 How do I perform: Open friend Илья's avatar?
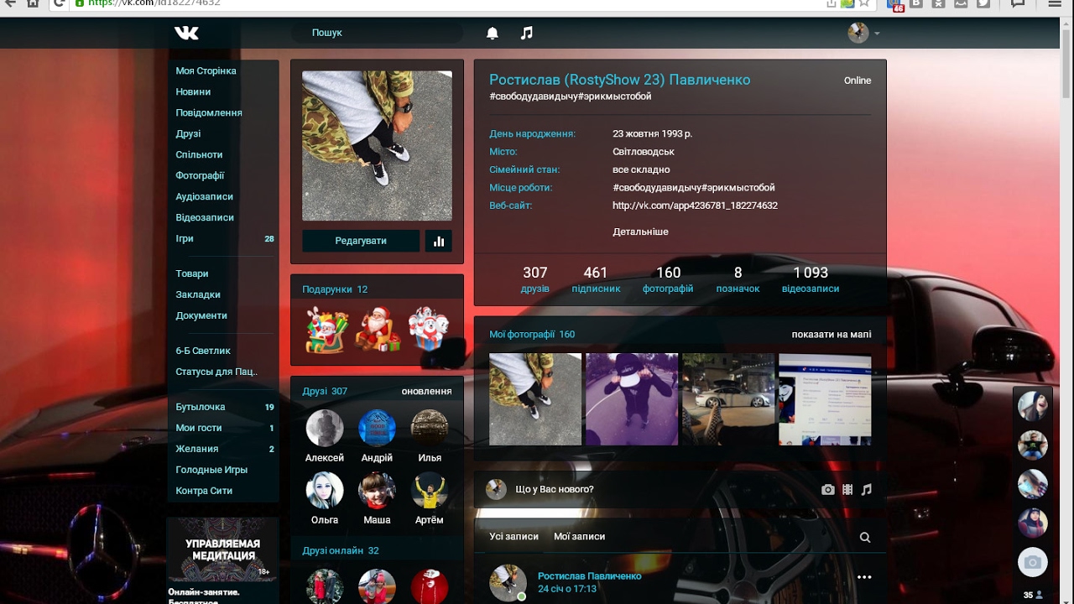(x=430, y=428)
